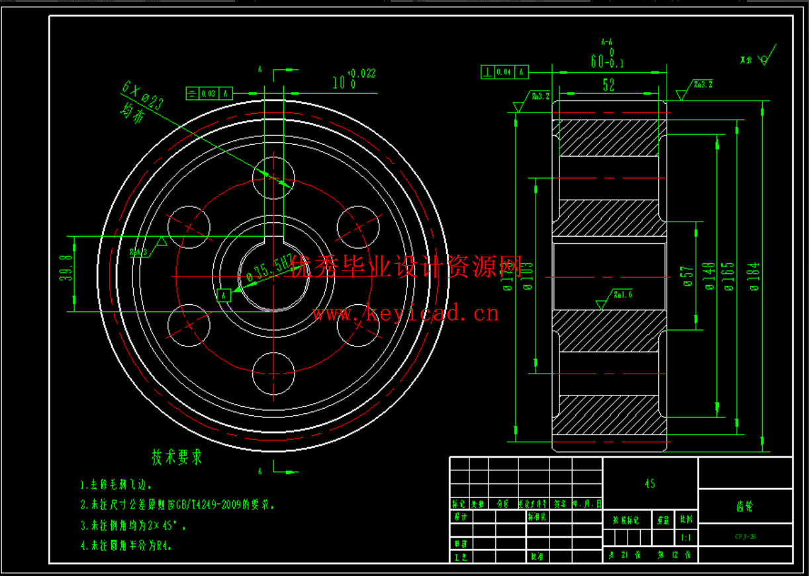Viewport: 809px width, 576px height.
Task: Click the 1:1 scale cell
Action: click(686, 538)
